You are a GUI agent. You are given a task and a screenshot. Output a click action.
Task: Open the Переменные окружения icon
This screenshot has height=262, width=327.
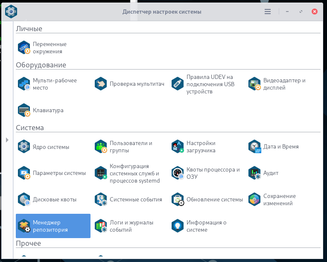24,47
